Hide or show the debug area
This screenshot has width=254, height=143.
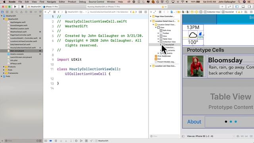pyautogui.click(x=46, y=141)
